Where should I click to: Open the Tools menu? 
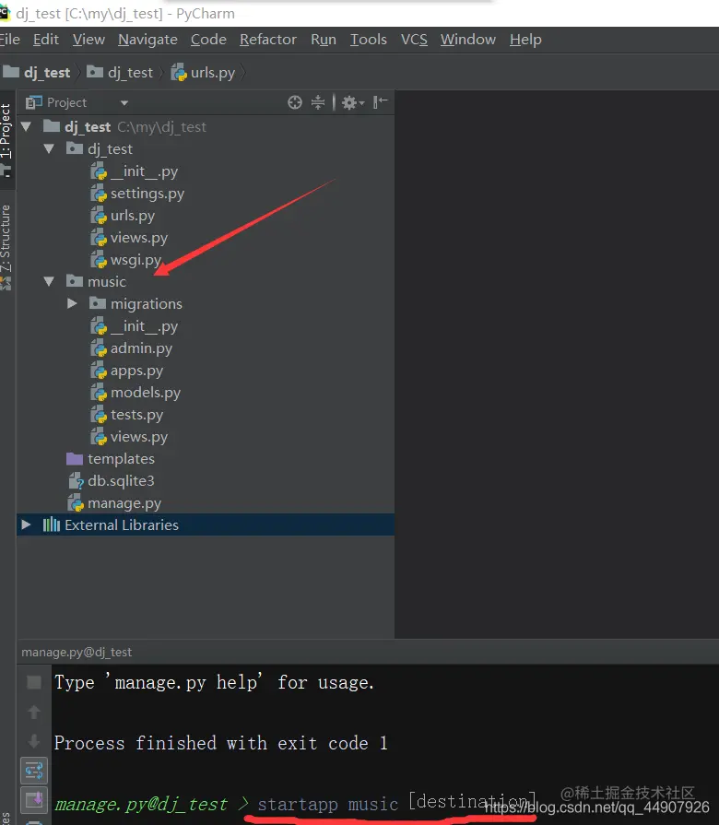click(x=369, y=40)
